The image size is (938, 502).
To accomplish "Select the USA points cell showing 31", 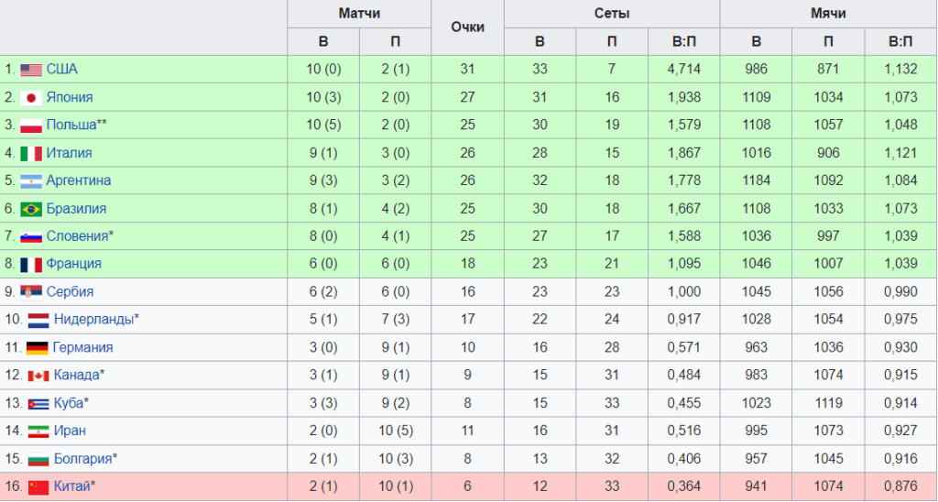I will [x=467, y=70].
